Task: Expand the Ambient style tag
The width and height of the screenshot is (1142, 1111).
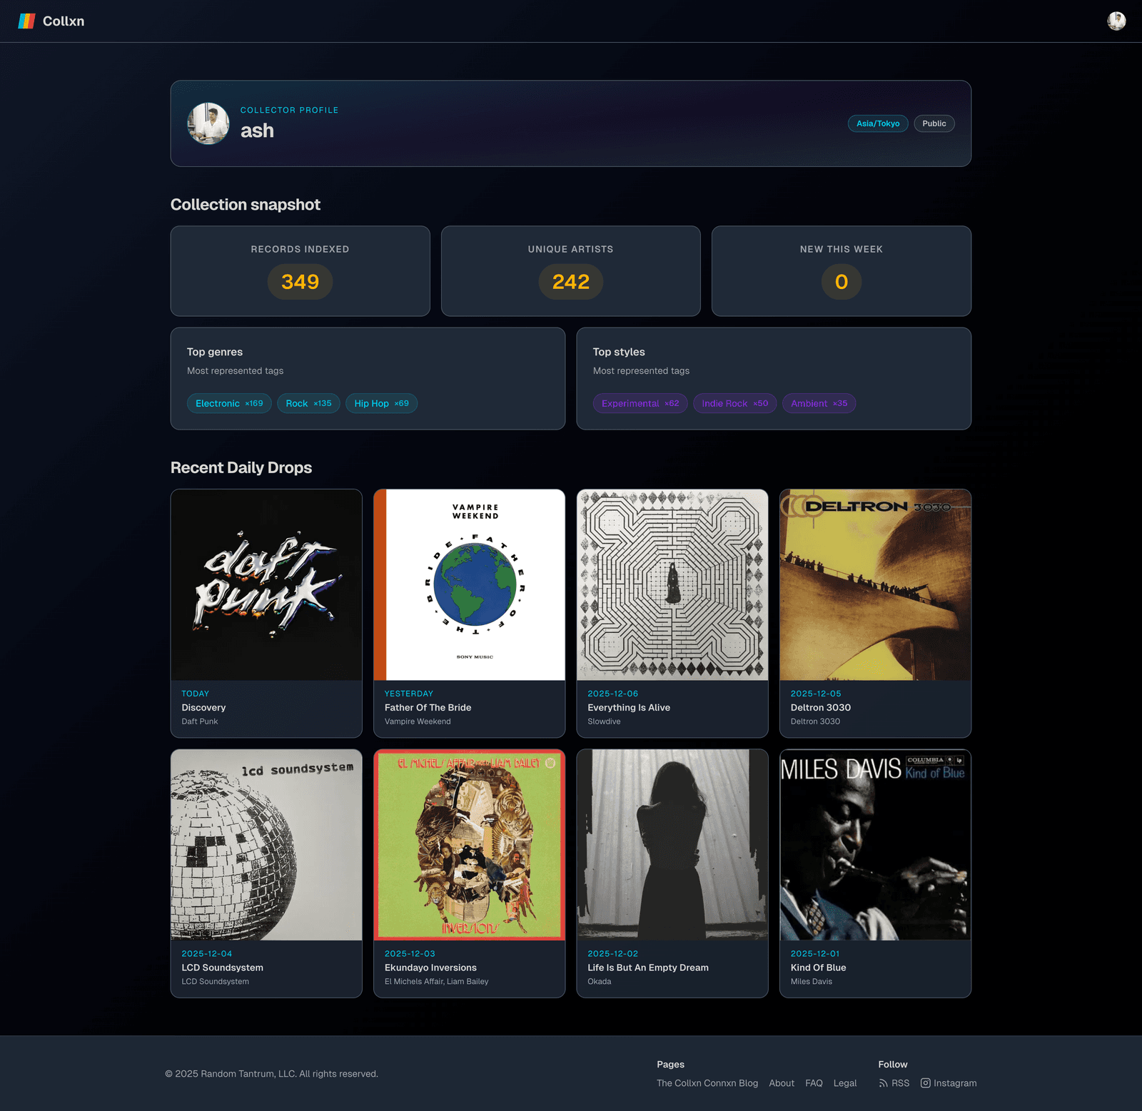Action: tap(819, 403)
